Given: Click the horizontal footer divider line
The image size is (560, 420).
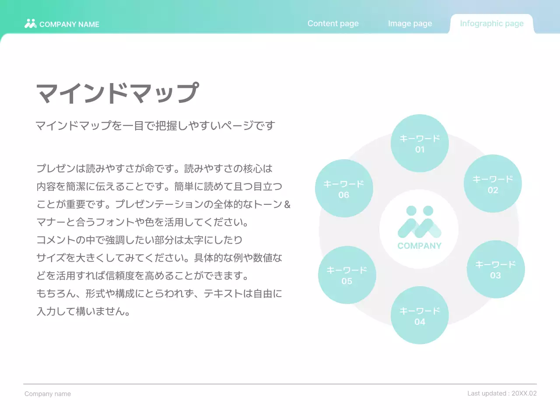Looking at the screenshot, I should (x=280, y=384).
